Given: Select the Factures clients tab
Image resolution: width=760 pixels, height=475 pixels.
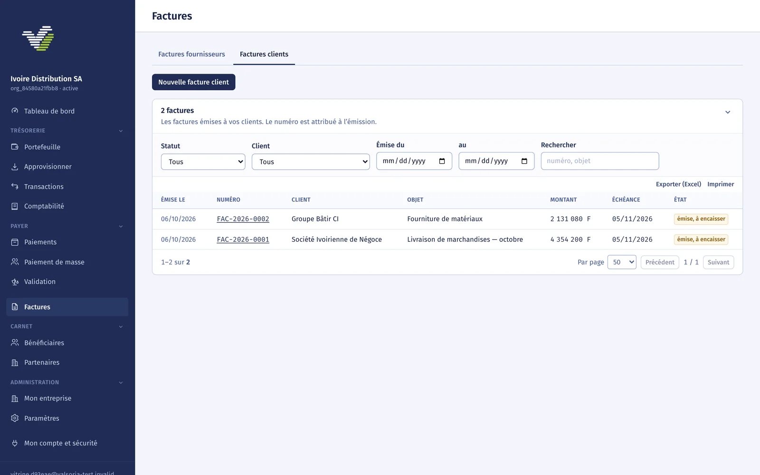Looking at the screenshot, I should (x=264, y=54).
